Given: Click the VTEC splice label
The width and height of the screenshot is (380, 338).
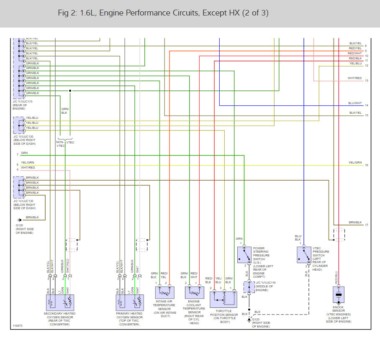Looking at the screenshot, I should click(70, 143).
